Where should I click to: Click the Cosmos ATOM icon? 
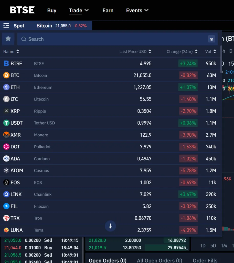click(x=6, y=170)
